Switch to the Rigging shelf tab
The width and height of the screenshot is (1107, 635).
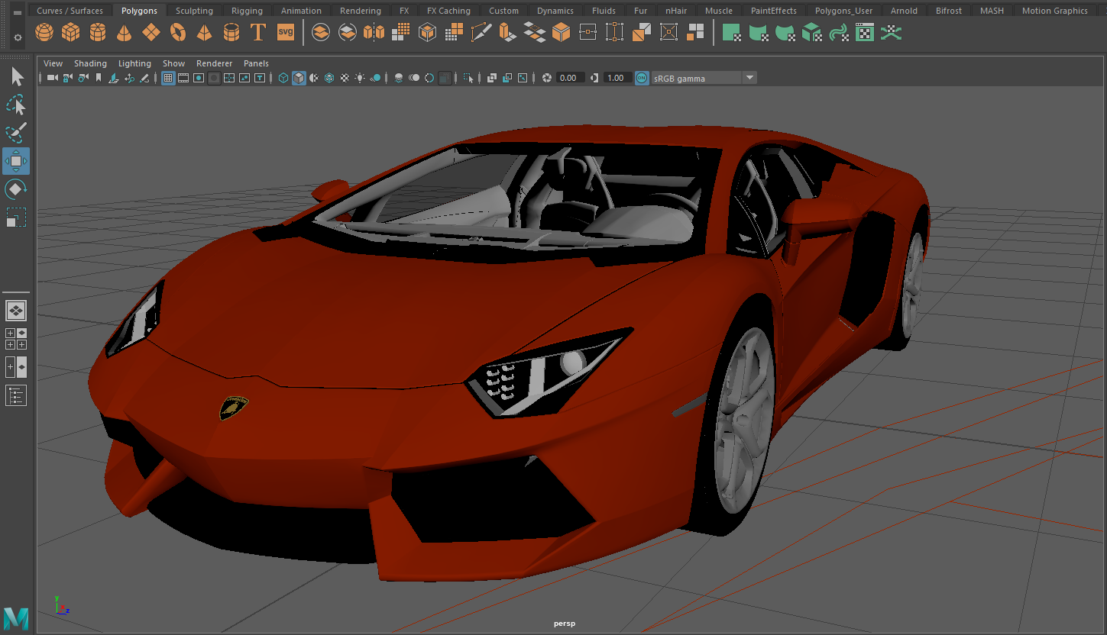coord(247,11)
